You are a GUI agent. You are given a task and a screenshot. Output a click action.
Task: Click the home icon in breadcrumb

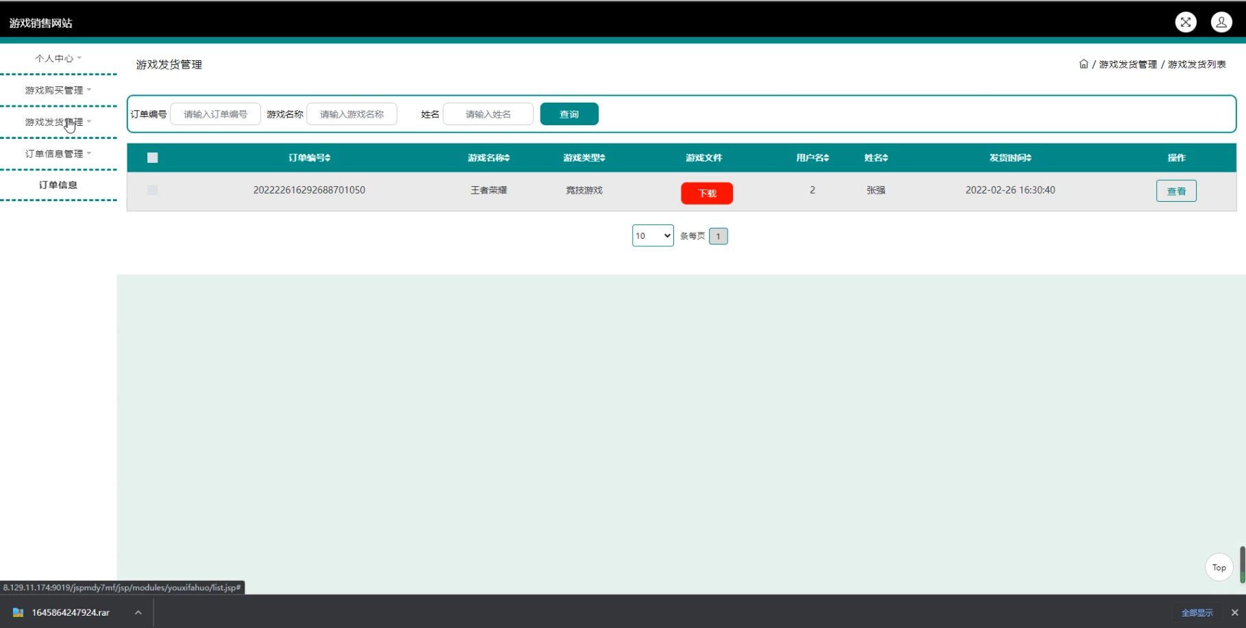[x=1083, y=64]
